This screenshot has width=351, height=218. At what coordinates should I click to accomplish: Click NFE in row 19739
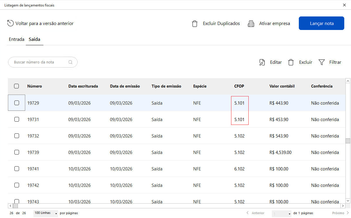[197, 152]
